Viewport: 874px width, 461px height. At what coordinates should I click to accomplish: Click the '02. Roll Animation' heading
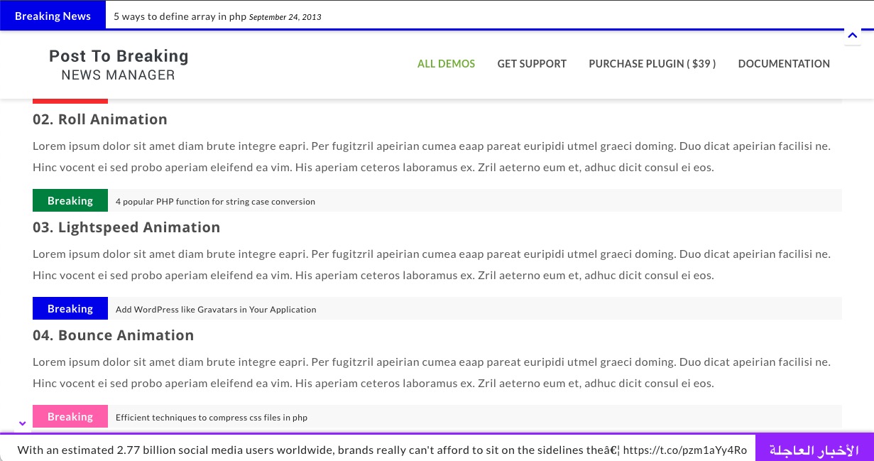pos(100,119)
